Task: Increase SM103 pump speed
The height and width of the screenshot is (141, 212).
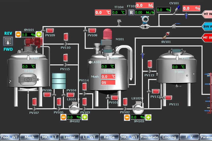Action: (x=148, y=117)
